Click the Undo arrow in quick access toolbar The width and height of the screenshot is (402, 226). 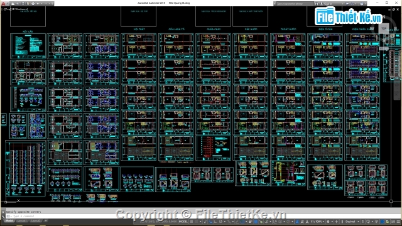pyautogui.click(x=38, y=4)
